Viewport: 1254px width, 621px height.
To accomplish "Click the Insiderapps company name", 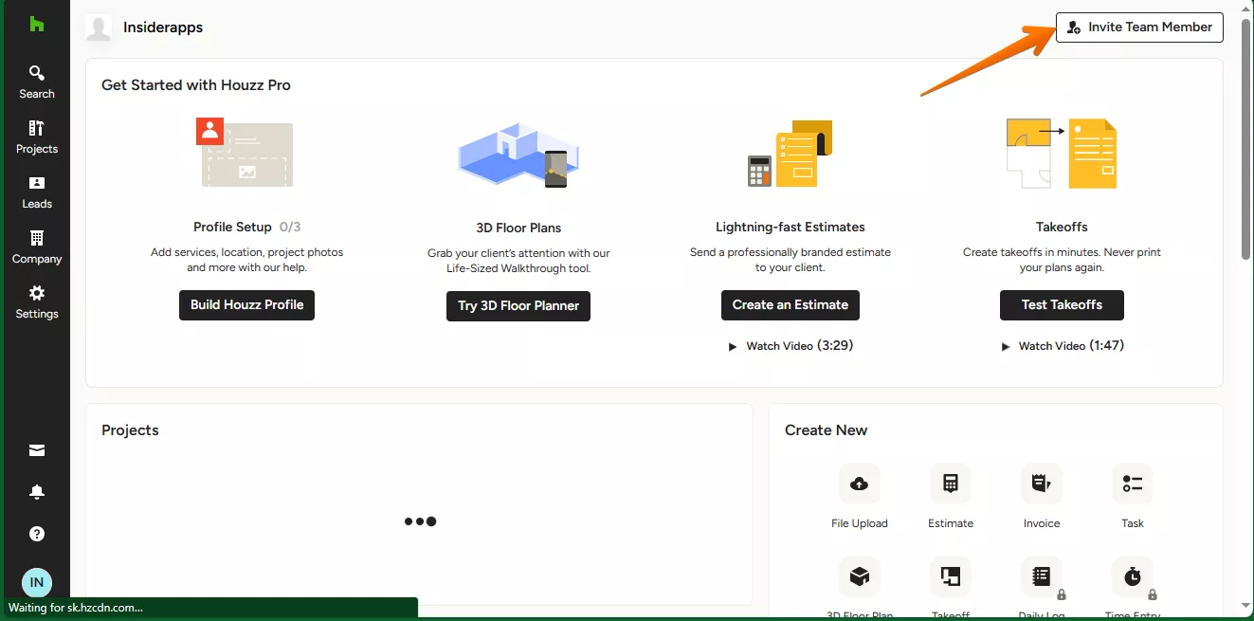I will tap(163, 27).
